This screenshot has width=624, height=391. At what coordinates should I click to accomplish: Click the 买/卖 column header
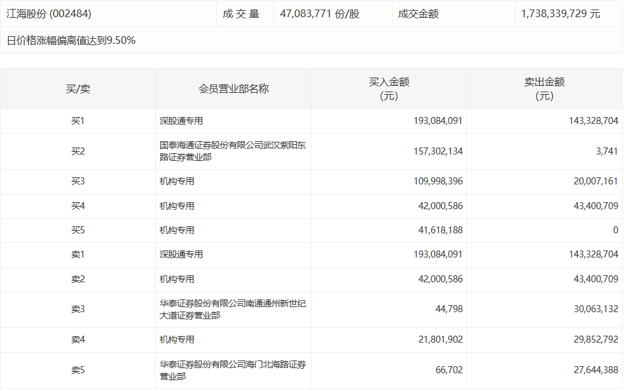pyautogui.click(x=78, y=89)
